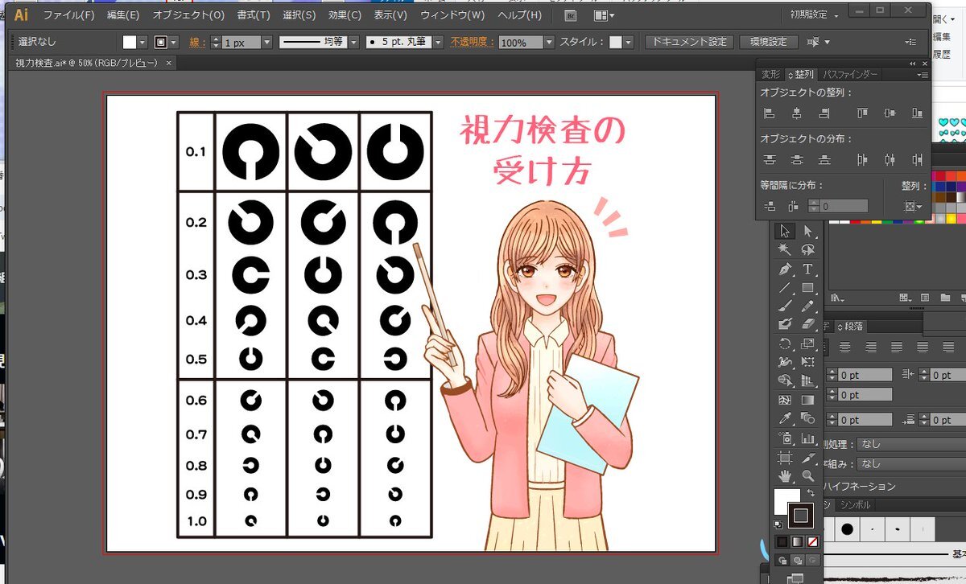Select the Pencil tool
This screenshot has height=584, width=966.
point(808,306)
